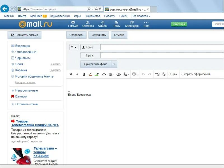The image size is (224, 168).
Task: Open Календарь in the header
Action: tap(132, 24)
